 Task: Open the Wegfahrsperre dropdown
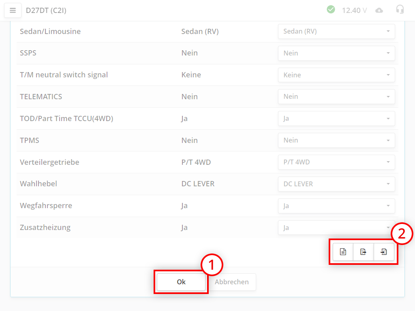336,206
